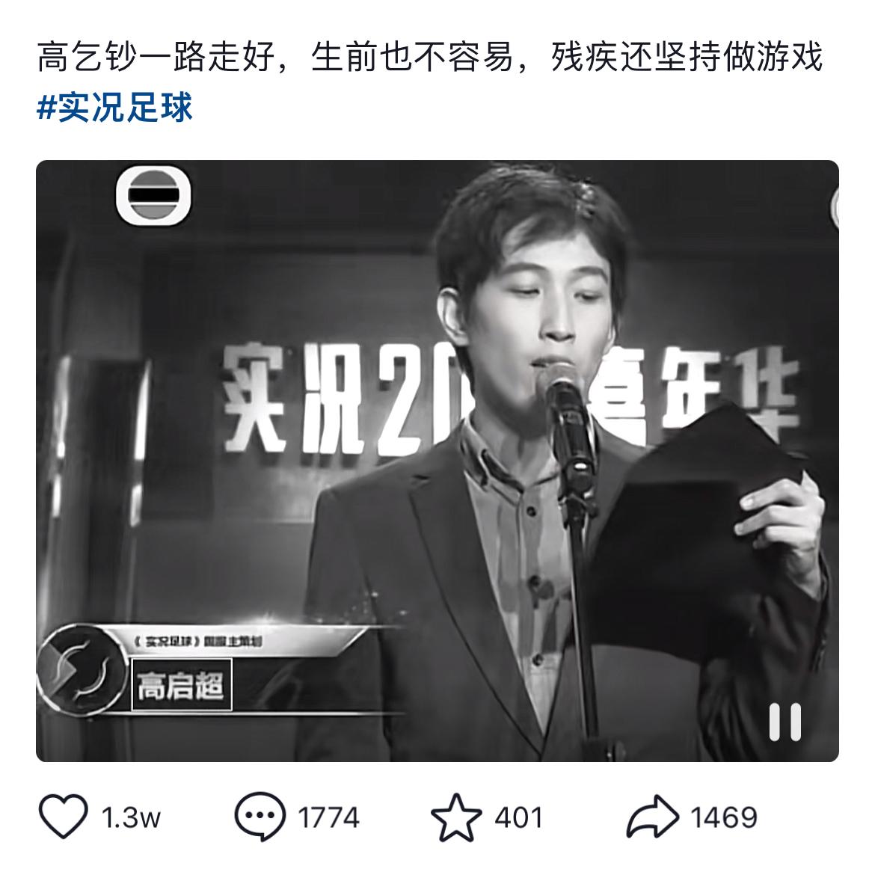Tap the 1774 comments count
This screenshot has width=875, height=875.
328,818
